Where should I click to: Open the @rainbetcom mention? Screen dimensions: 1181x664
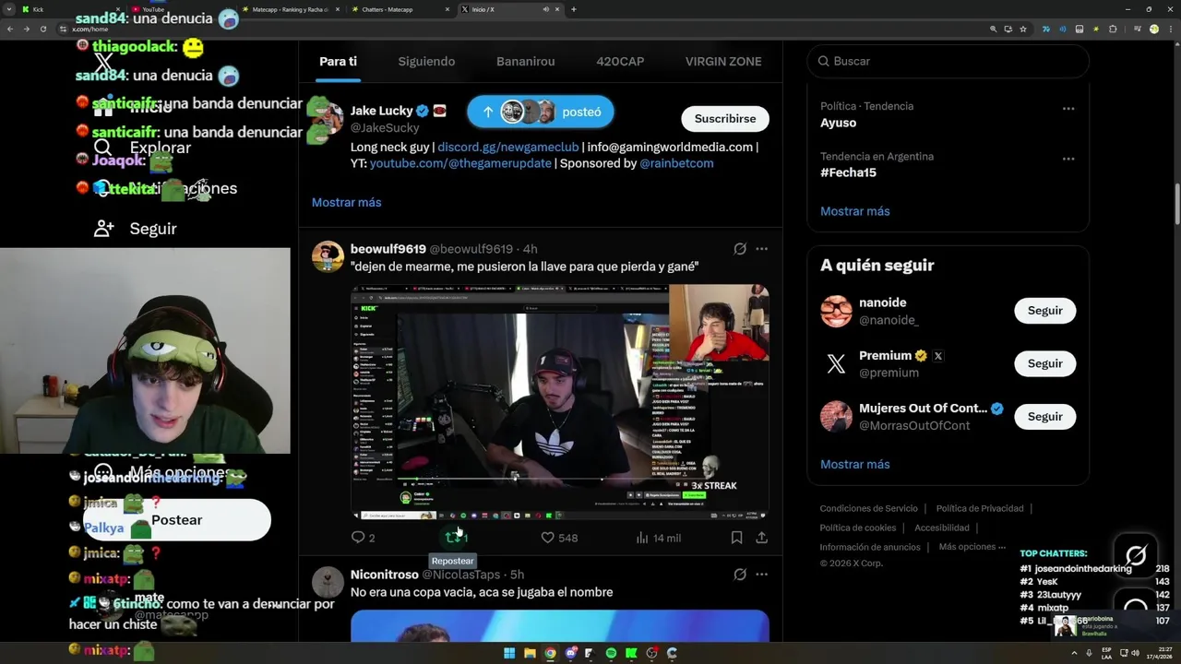coord(676,163)
